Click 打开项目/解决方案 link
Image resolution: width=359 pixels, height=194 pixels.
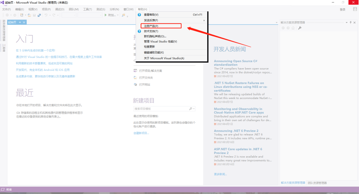point(151,71)
